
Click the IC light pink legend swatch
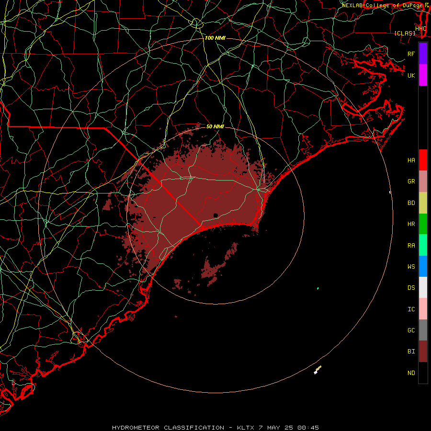pos(423,309)
